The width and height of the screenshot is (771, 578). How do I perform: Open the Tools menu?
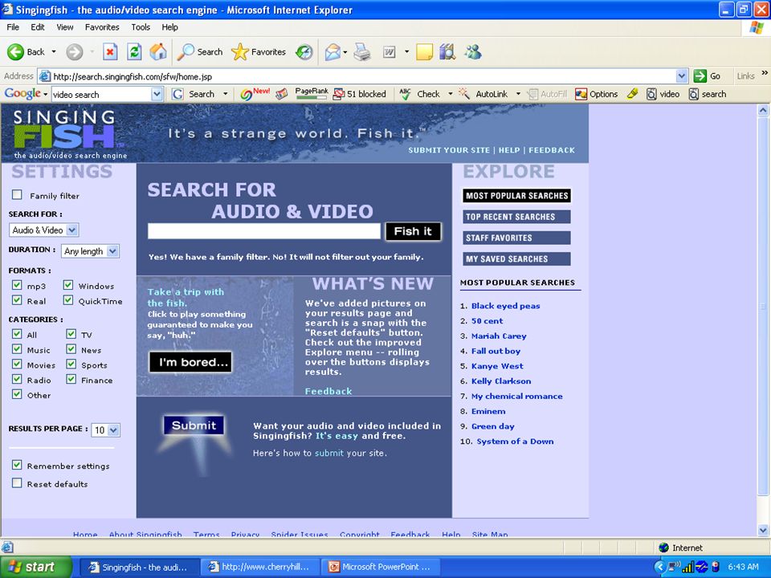(x=141, y=27)
